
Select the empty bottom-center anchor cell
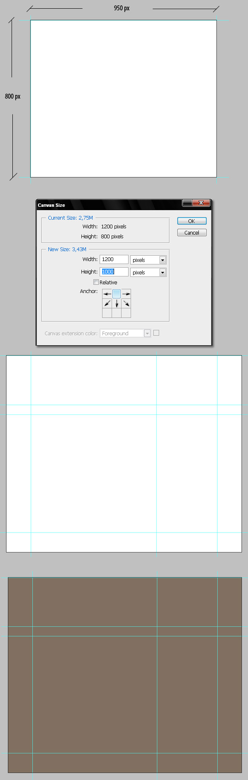117,313
